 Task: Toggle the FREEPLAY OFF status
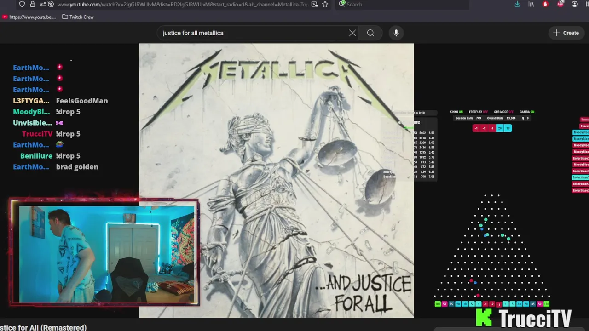coord(478,112)
